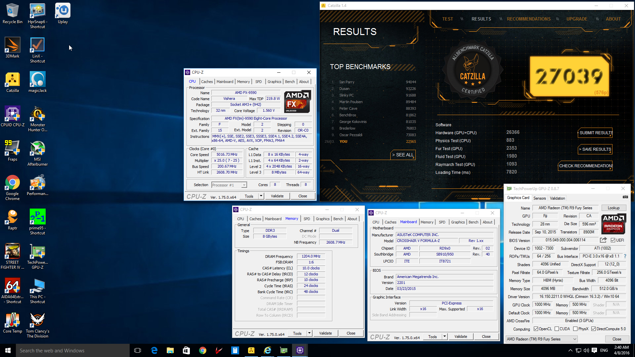Open the Catzilla desktop icon
This screenshot has height=357, width=635.
tap(12, 82)
